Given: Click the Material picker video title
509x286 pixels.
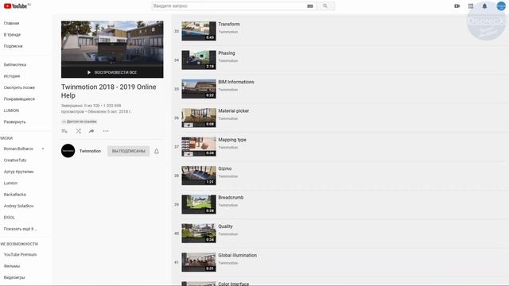Looking at the screenshot, I should (233, 110).
